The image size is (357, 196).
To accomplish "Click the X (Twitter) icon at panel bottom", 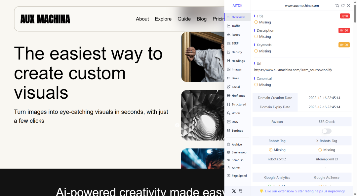I will point(234,191).
